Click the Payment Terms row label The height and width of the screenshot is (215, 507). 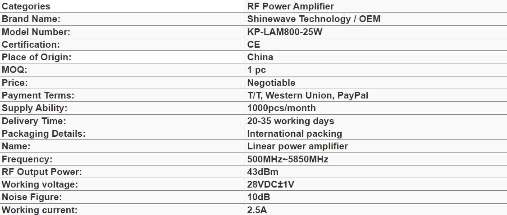pos(38,95)
